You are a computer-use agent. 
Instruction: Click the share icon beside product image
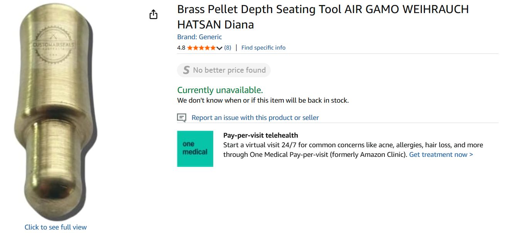coord(153,15)
